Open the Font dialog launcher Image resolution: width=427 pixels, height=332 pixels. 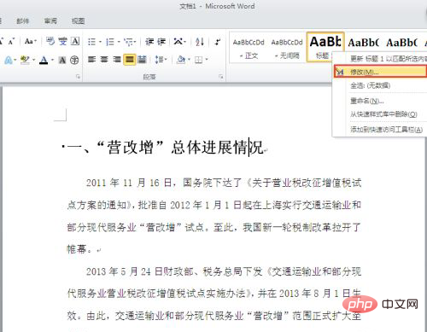78,77
